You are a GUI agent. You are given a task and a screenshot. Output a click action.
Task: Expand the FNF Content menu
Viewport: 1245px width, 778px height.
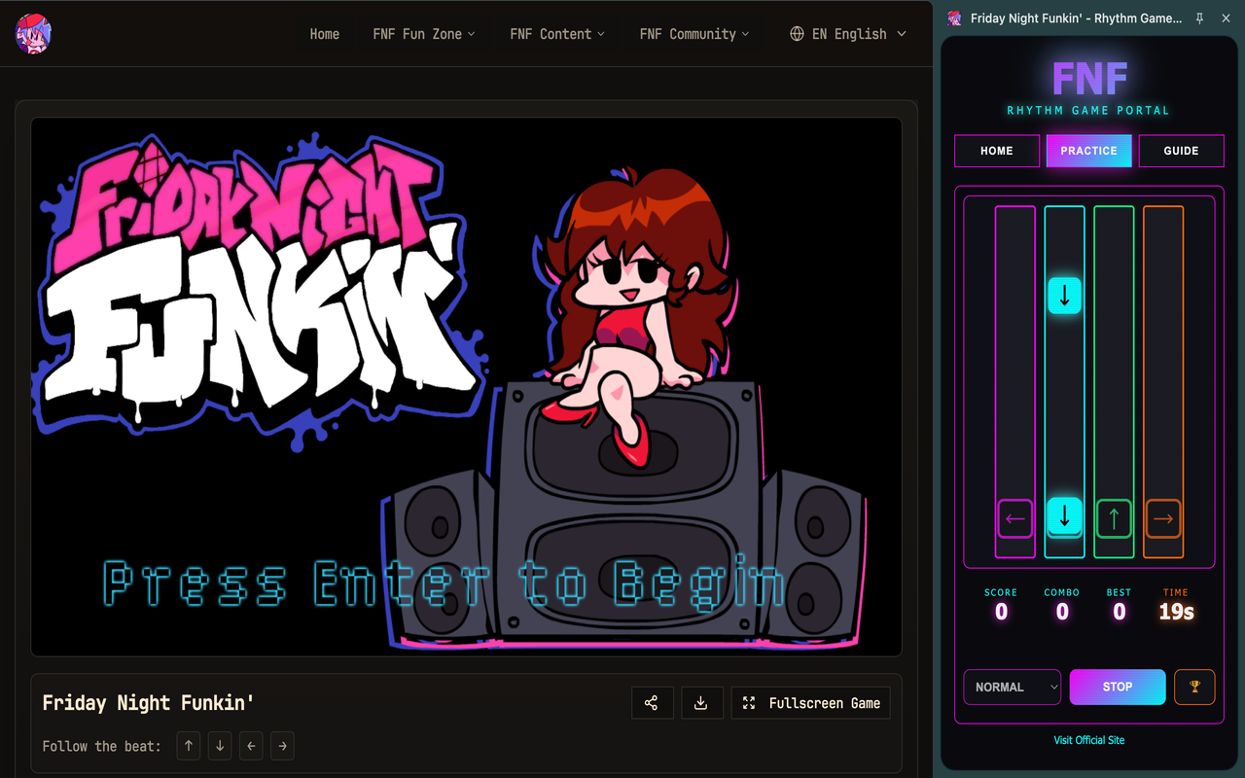tap(557, 34)
